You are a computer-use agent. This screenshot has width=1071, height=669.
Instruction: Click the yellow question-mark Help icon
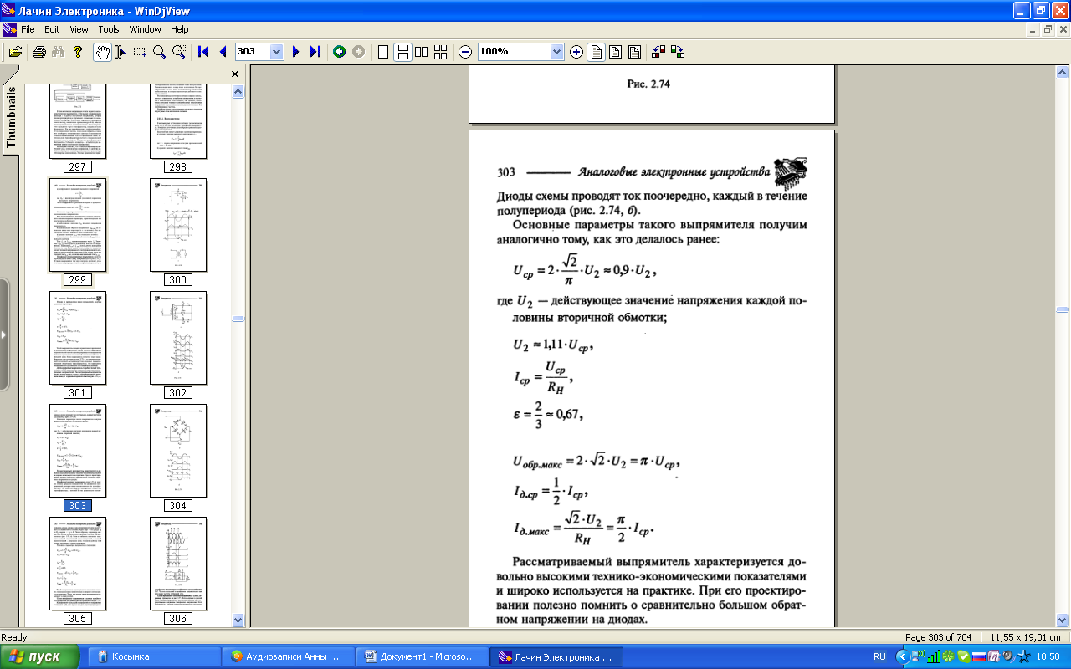click(x=78, y=52)
